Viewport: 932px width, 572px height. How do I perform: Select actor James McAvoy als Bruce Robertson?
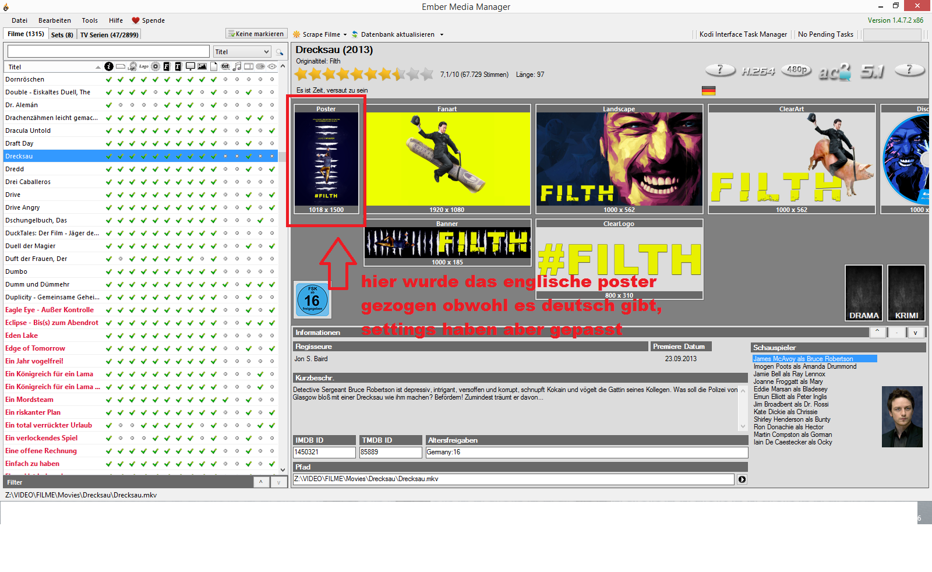click(814, 359)
